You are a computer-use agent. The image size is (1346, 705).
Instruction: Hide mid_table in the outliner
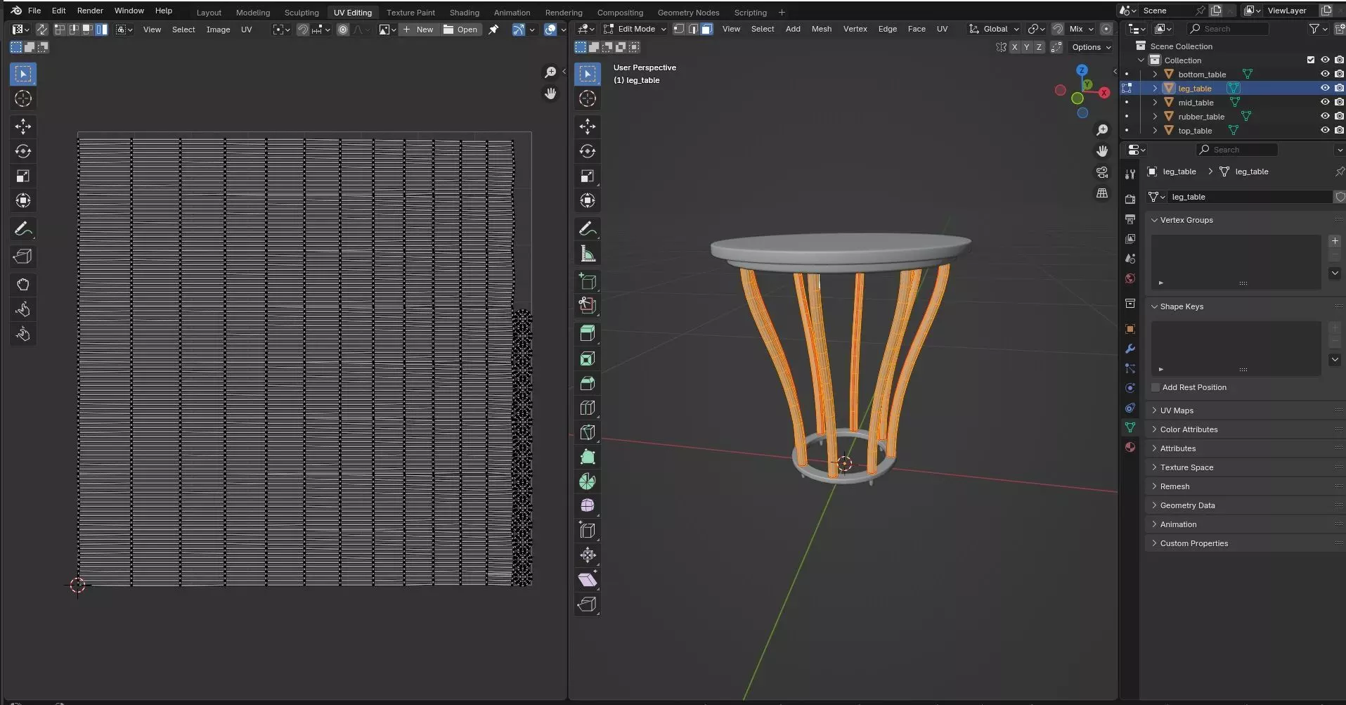[x=1325, y=102]
